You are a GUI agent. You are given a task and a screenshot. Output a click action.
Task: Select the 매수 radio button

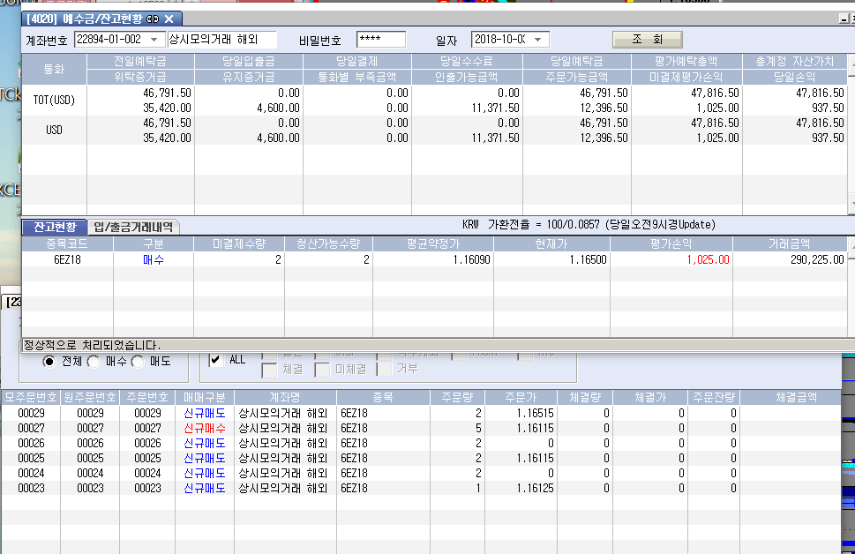pyautogui.click(x=93, y=361)
